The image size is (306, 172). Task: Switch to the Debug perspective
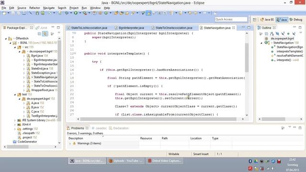click(296, 20)
